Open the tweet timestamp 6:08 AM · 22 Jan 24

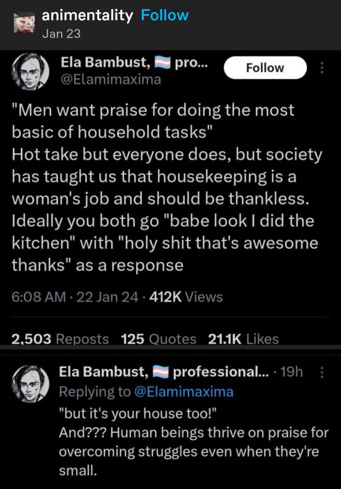pos(75,297)
